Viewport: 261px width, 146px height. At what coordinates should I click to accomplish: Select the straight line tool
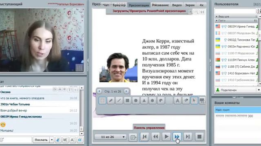119,101
